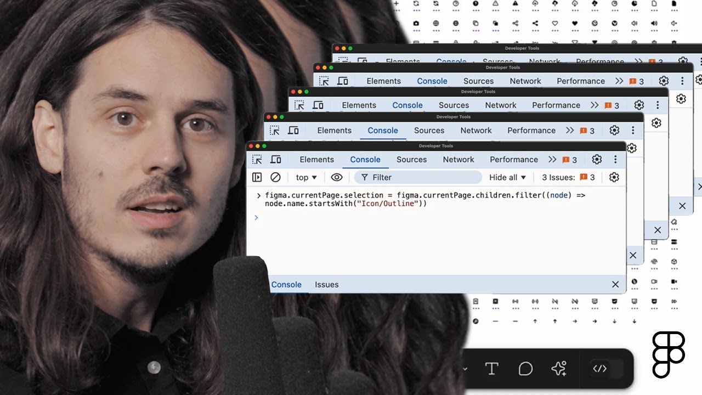Click the issues badge in the third-from-front DevTools window
The image size is (702, 395).
coord(612,106)
